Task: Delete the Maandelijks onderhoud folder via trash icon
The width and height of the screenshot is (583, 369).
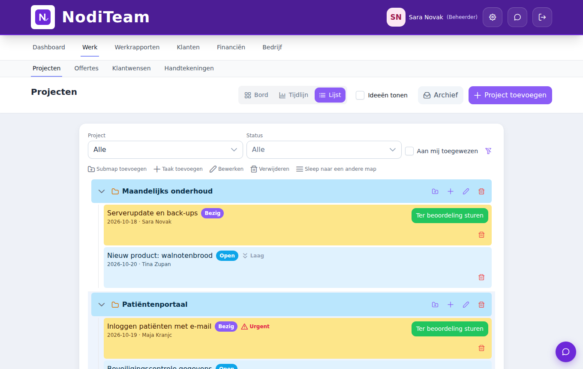Action: (x=481, y=191)
